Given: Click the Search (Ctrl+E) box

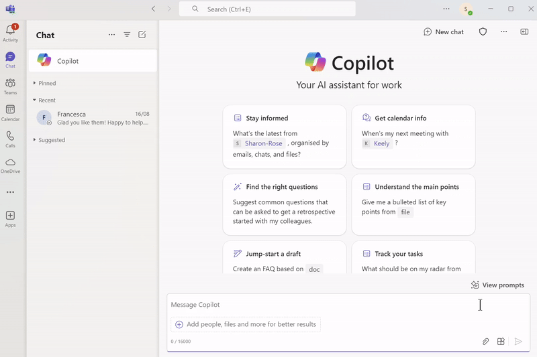Looking at the screenshot, I should 267,9.
